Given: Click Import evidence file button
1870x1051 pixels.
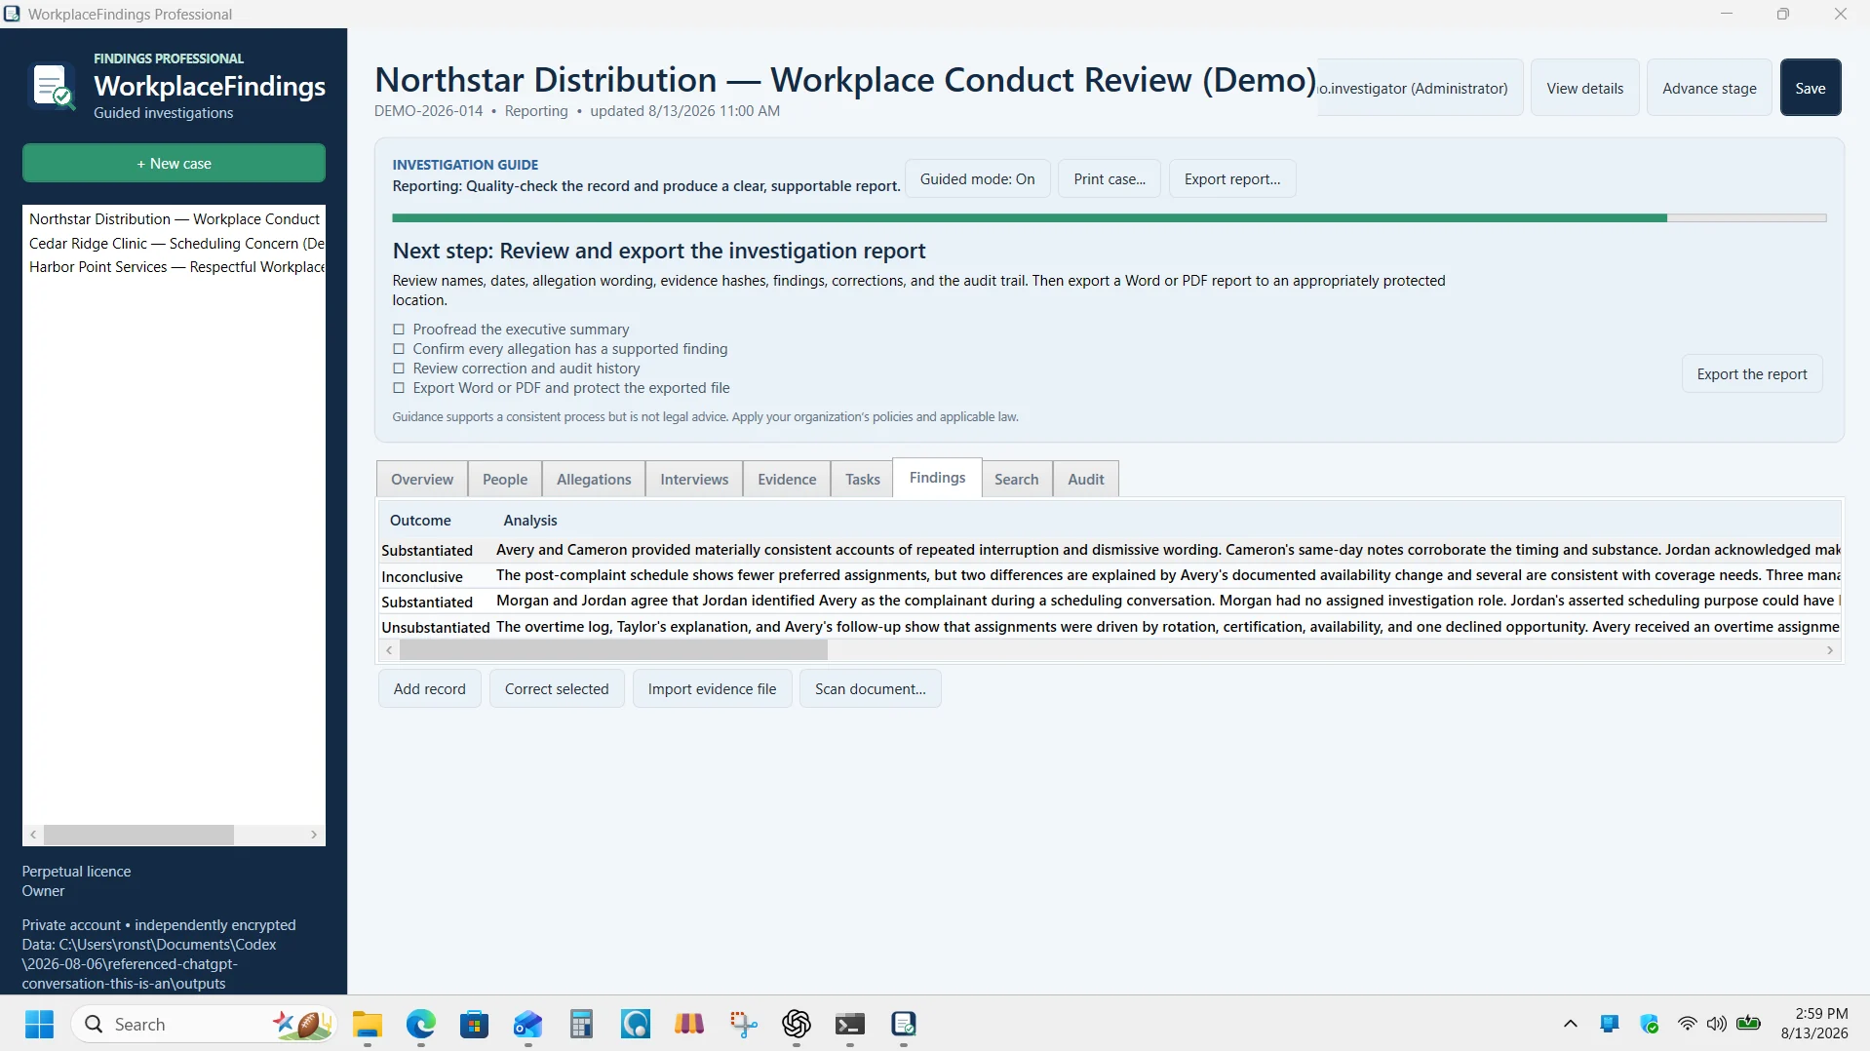Looking at the screenshot, I should [x=713, y=689].
